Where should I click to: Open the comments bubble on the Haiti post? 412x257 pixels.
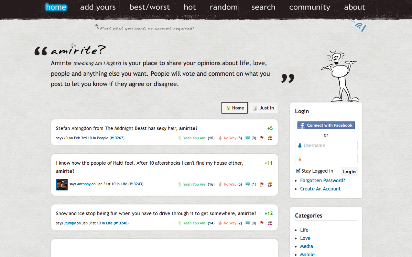pos(247,184)
